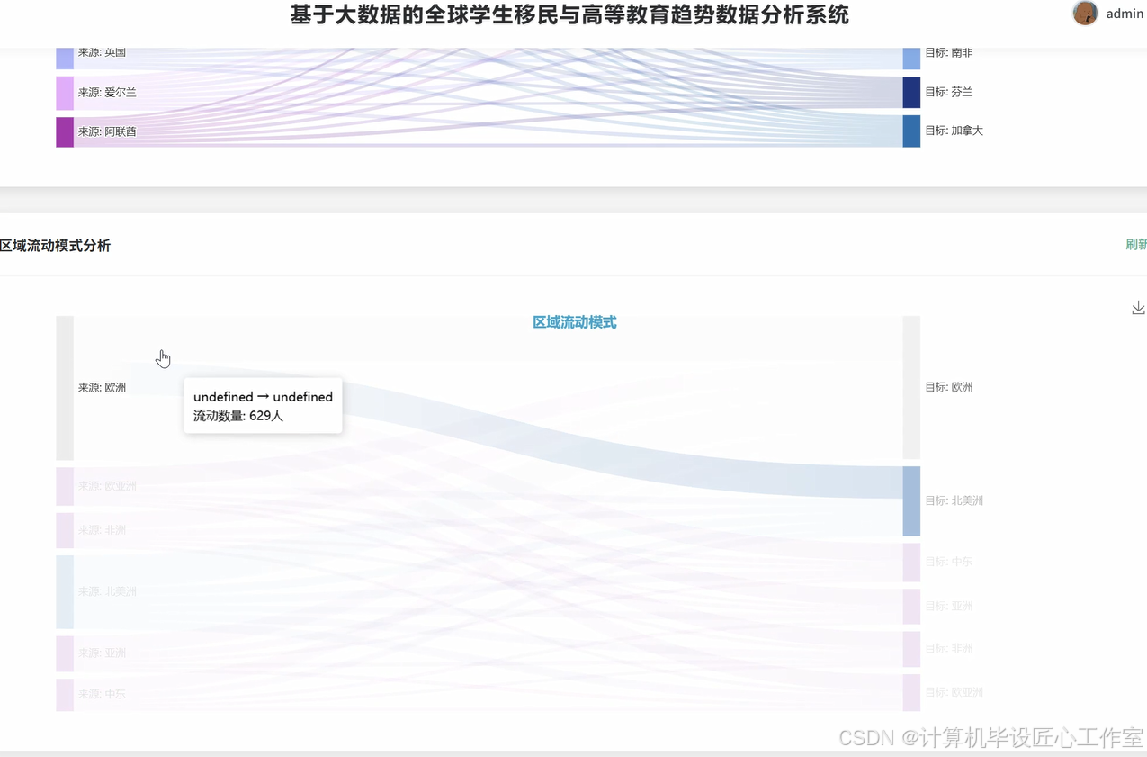This screenshot has width=1147, height=757.
Task: Click the tooltip text 流动数量: 629人
Action: 238,416
